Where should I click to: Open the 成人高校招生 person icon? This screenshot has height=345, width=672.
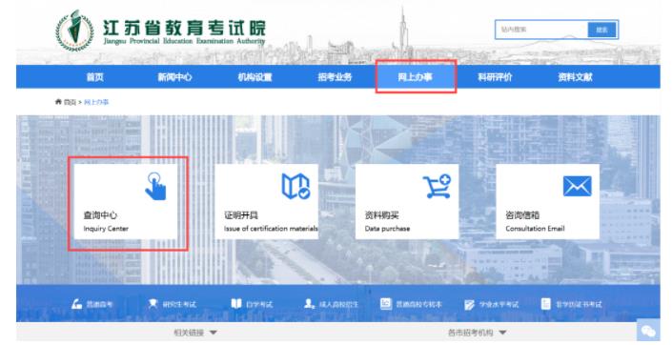309,303
